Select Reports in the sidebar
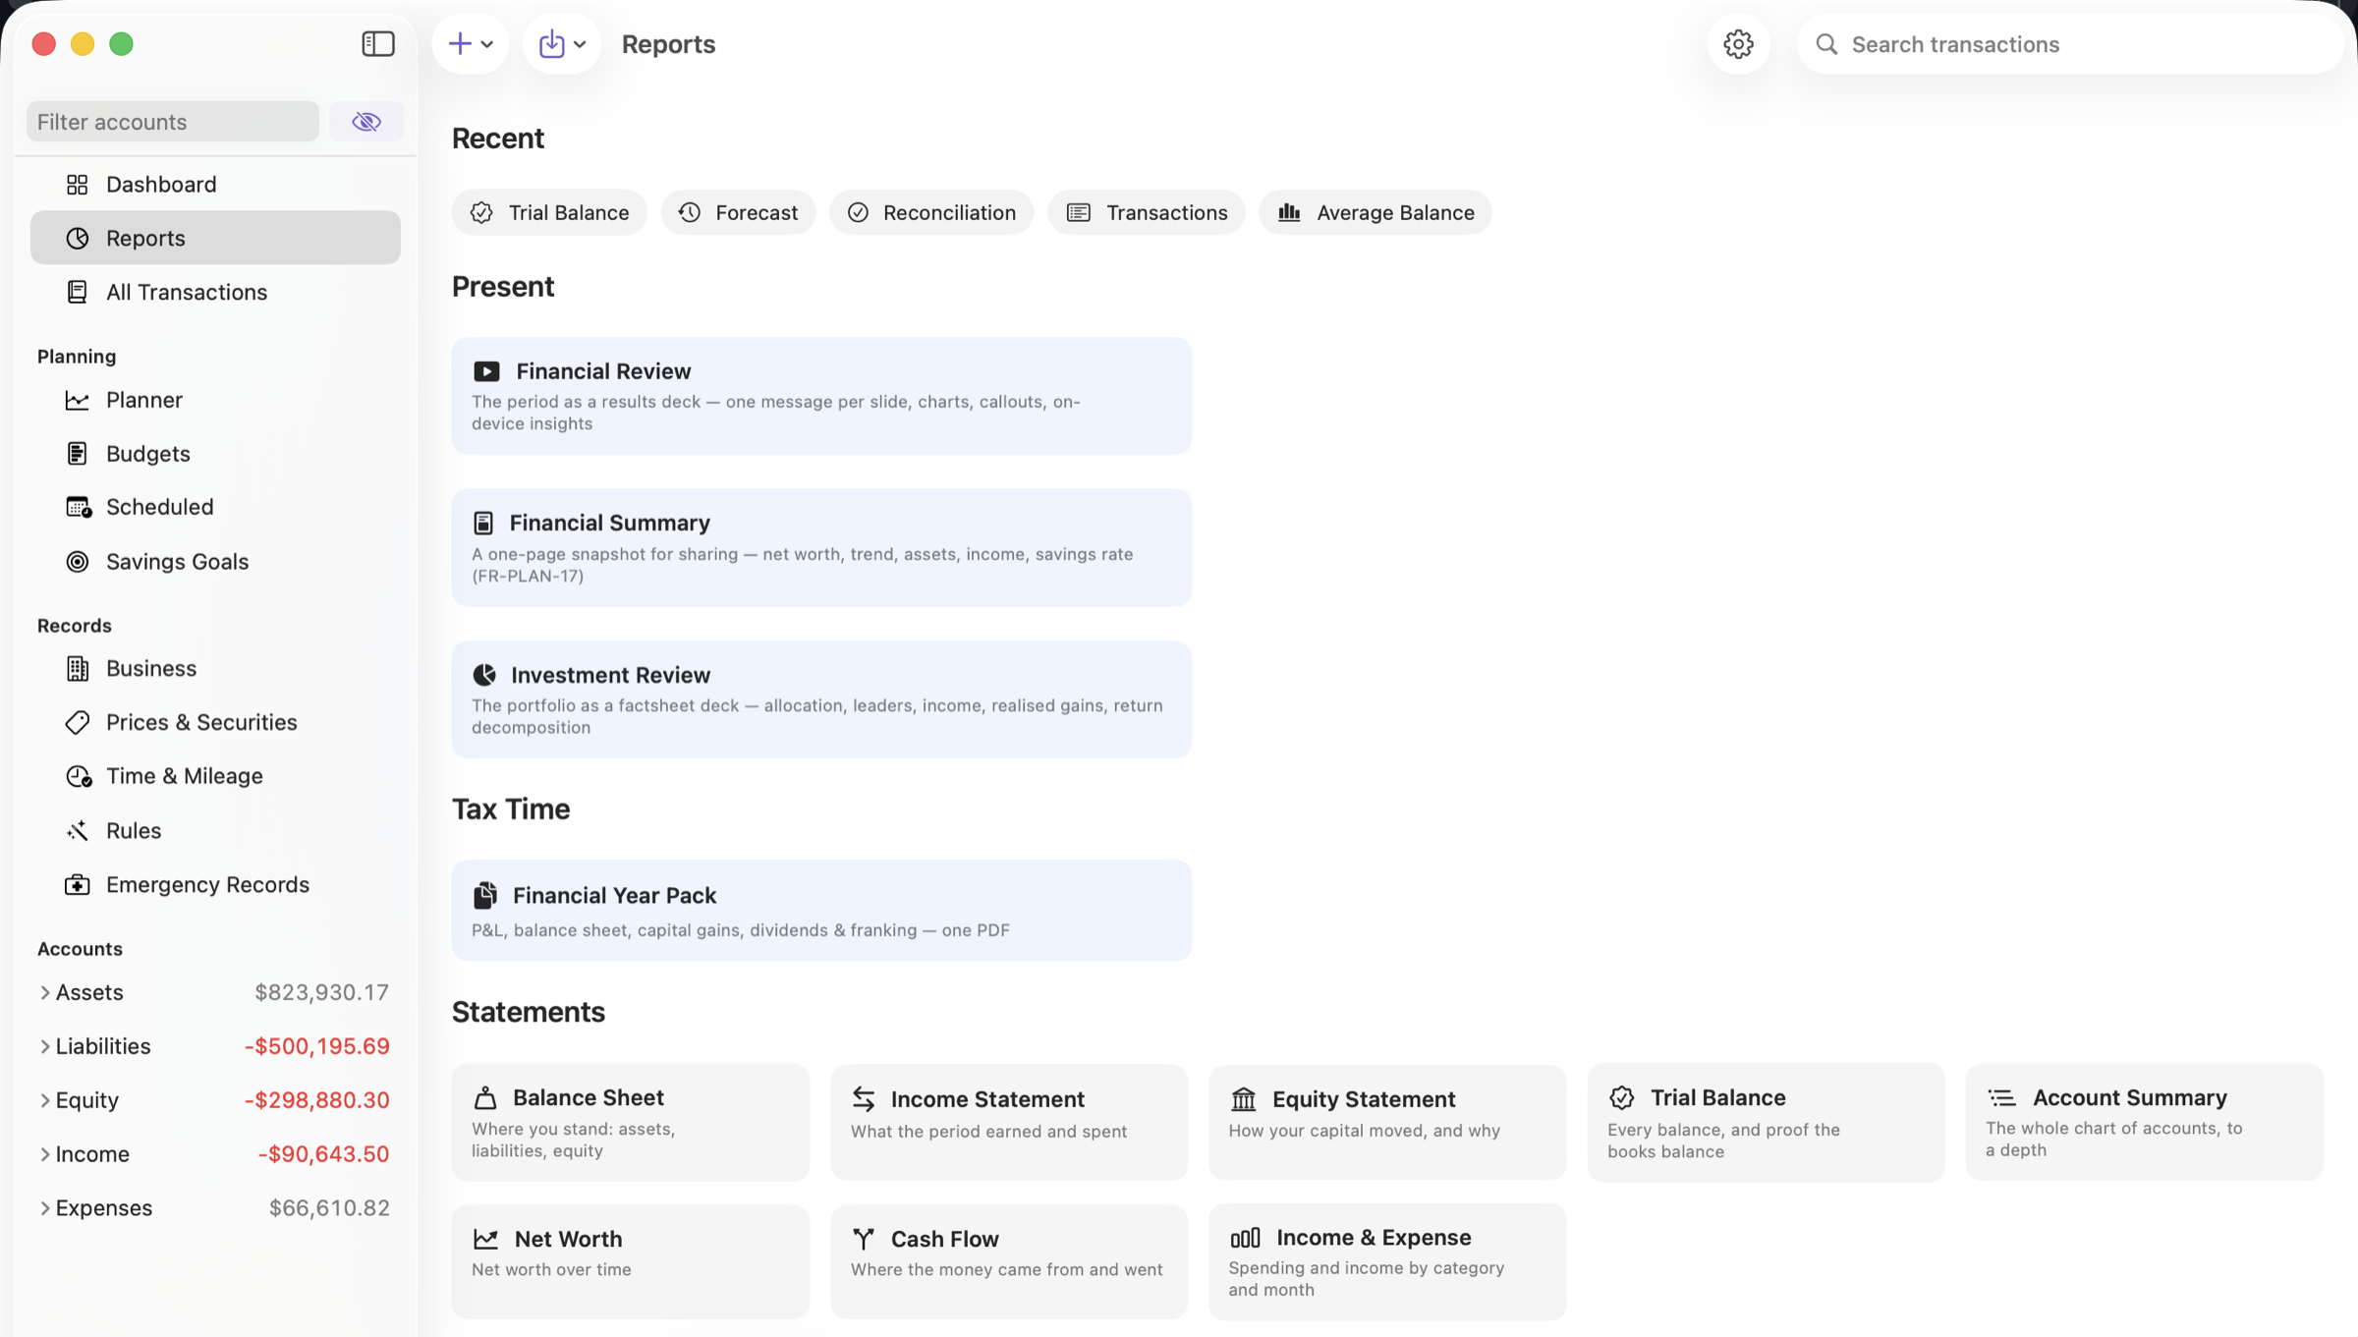Viewport: 2358px width, 1337px height. click(215, 238)
